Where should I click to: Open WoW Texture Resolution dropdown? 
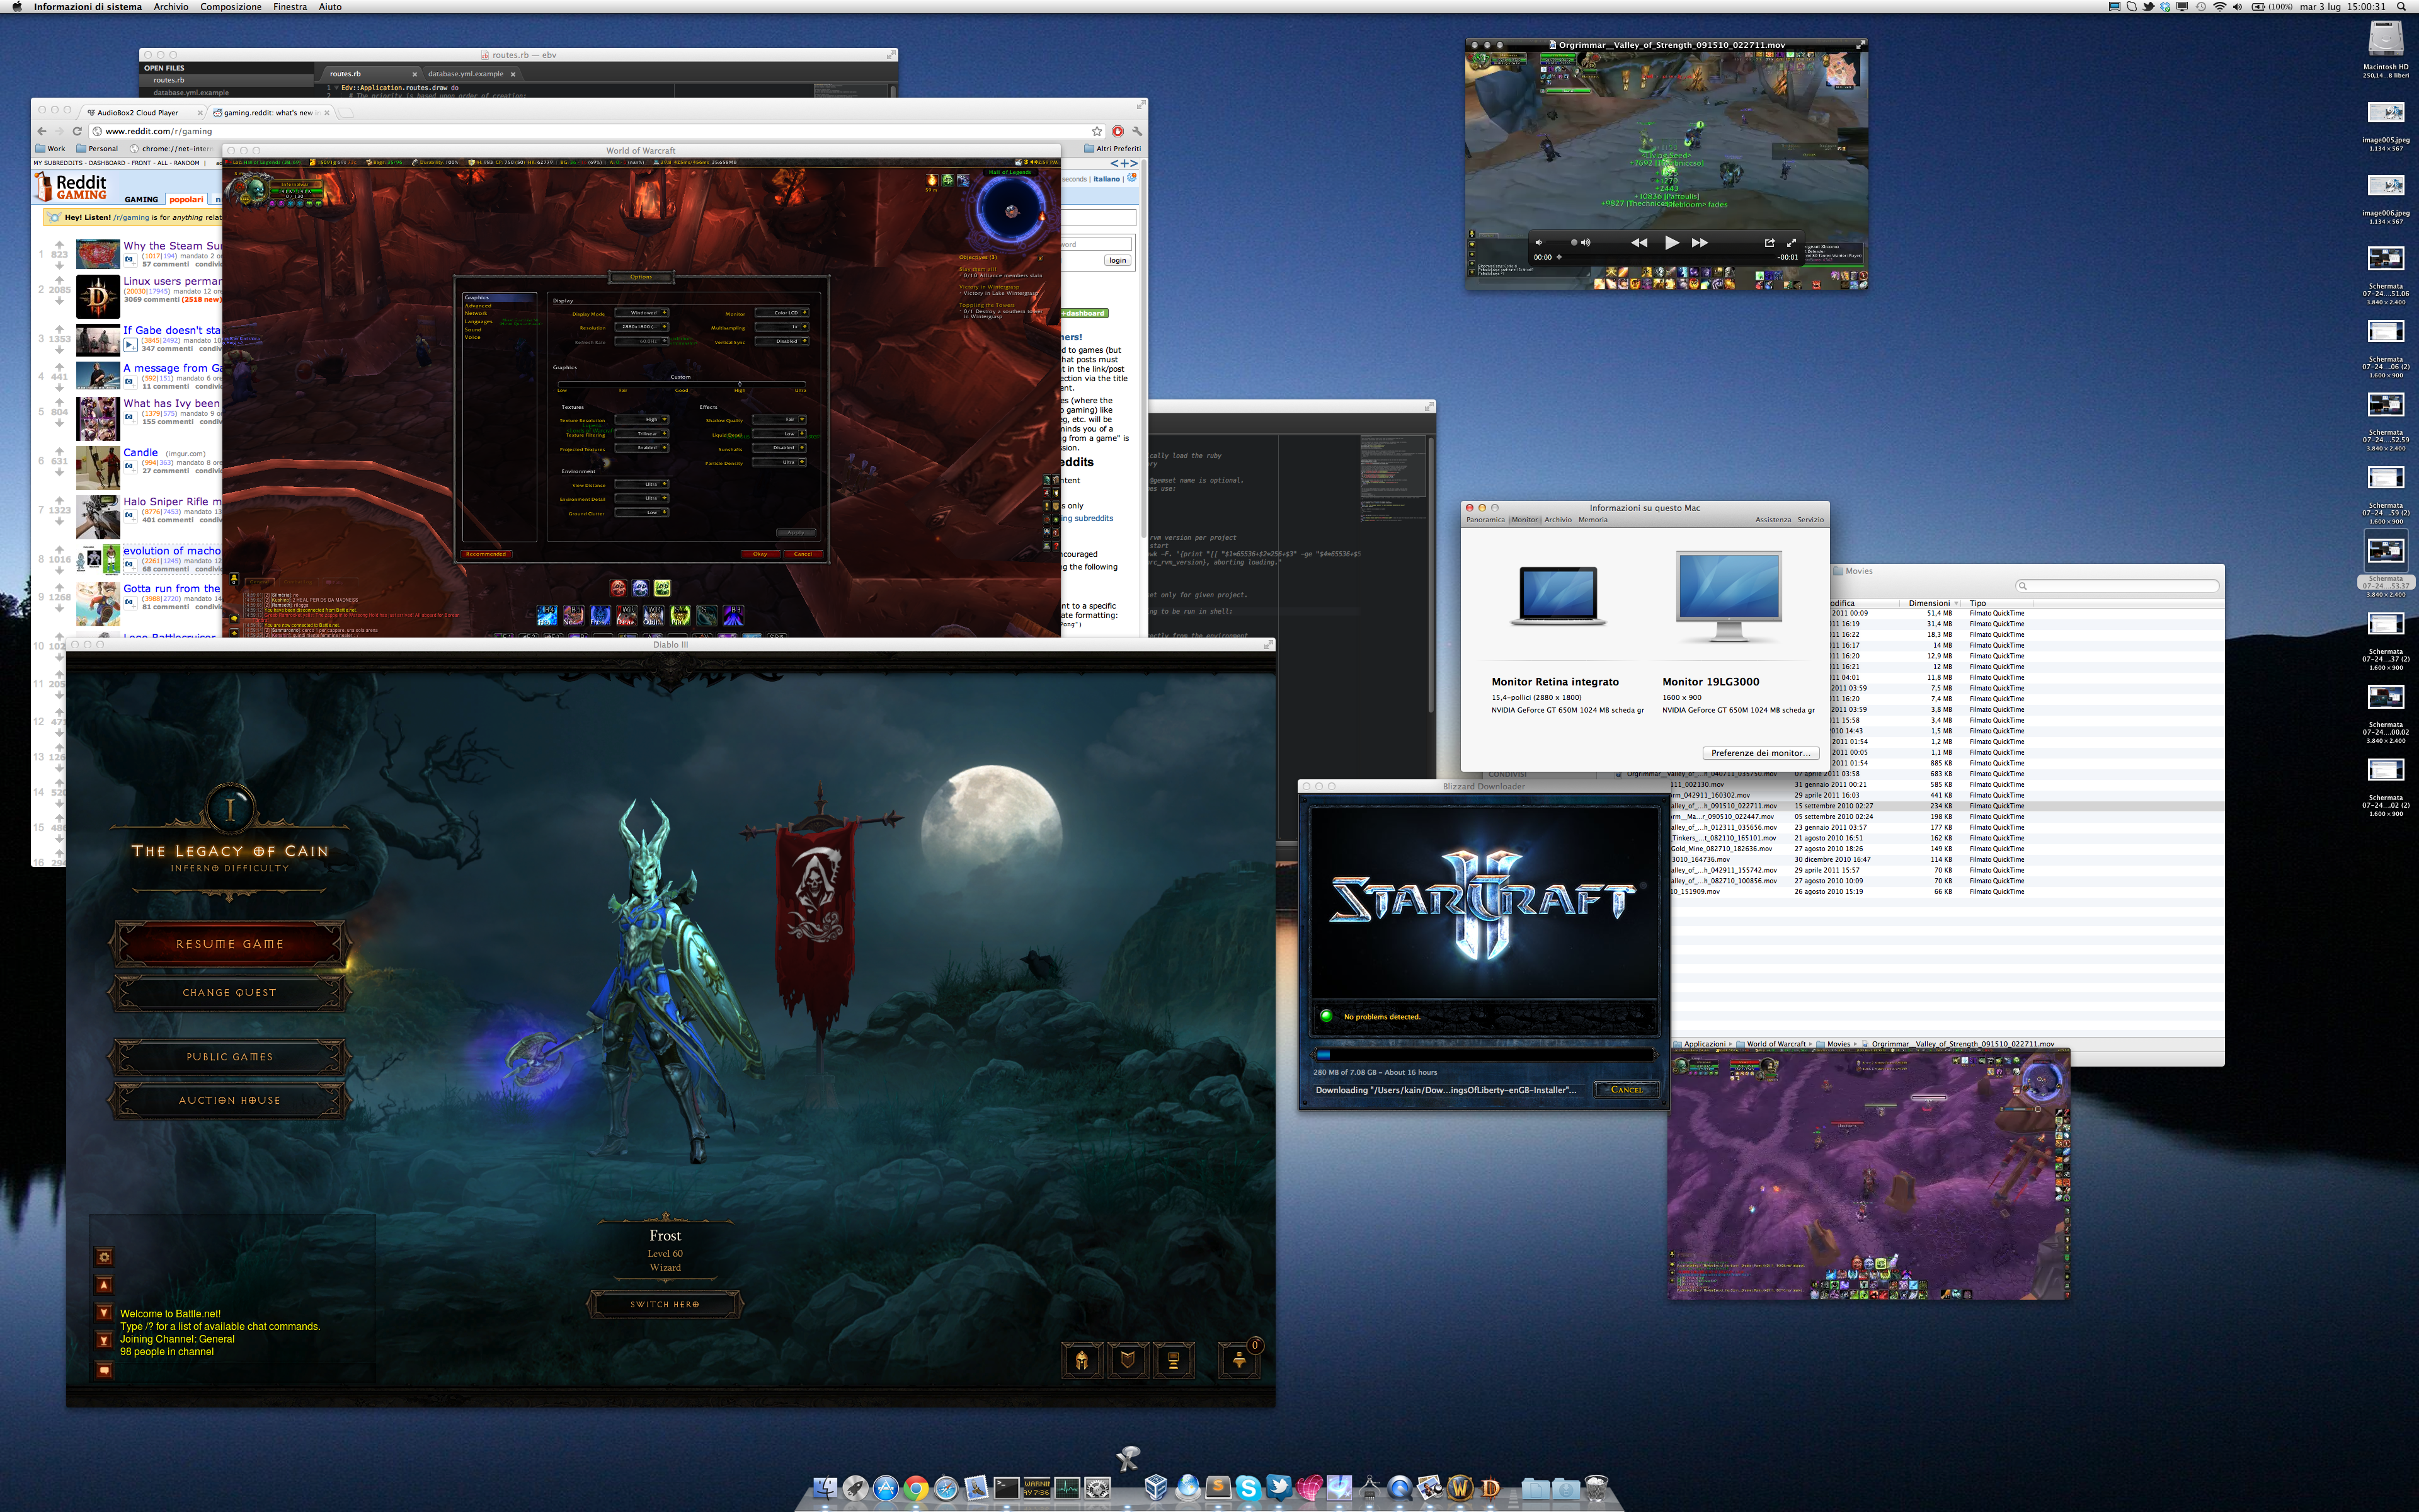(x=642, y=420)
